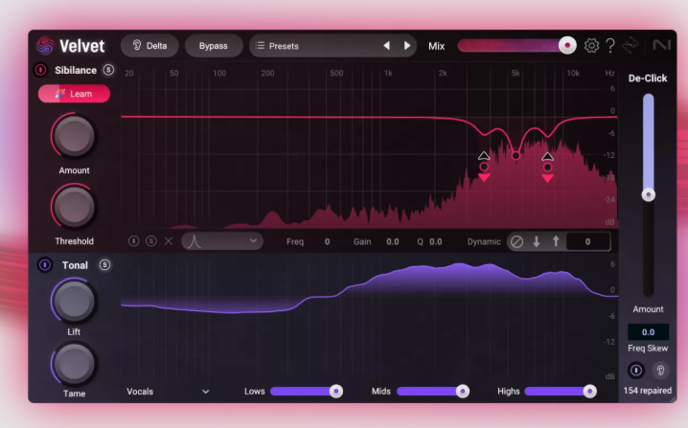Remove the selected band with X

click(169, 241)
